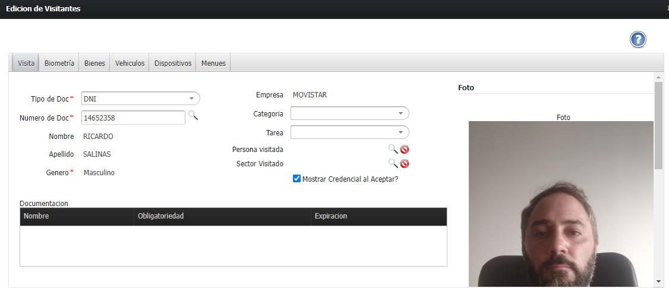
Task: Click the Numero de Doc input field
Action: pyautogui.click(x=133, y=118)
